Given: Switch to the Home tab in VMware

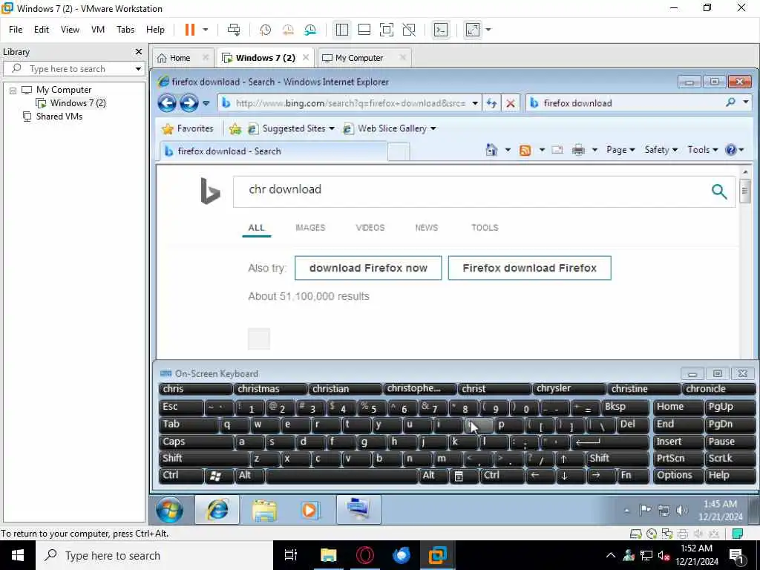Looking at the screenshot, I should tap(180, 58).
